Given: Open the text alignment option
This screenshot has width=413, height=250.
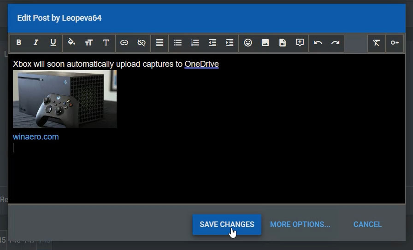Looking at the screenshot, I should [x=159, y=43].
